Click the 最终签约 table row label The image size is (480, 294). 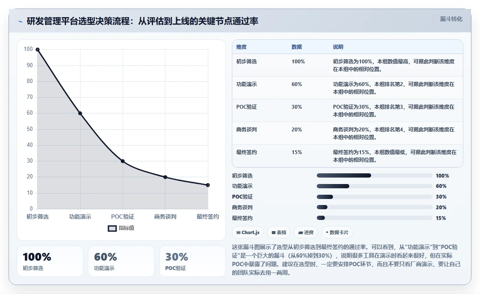(x=246, y=152)
